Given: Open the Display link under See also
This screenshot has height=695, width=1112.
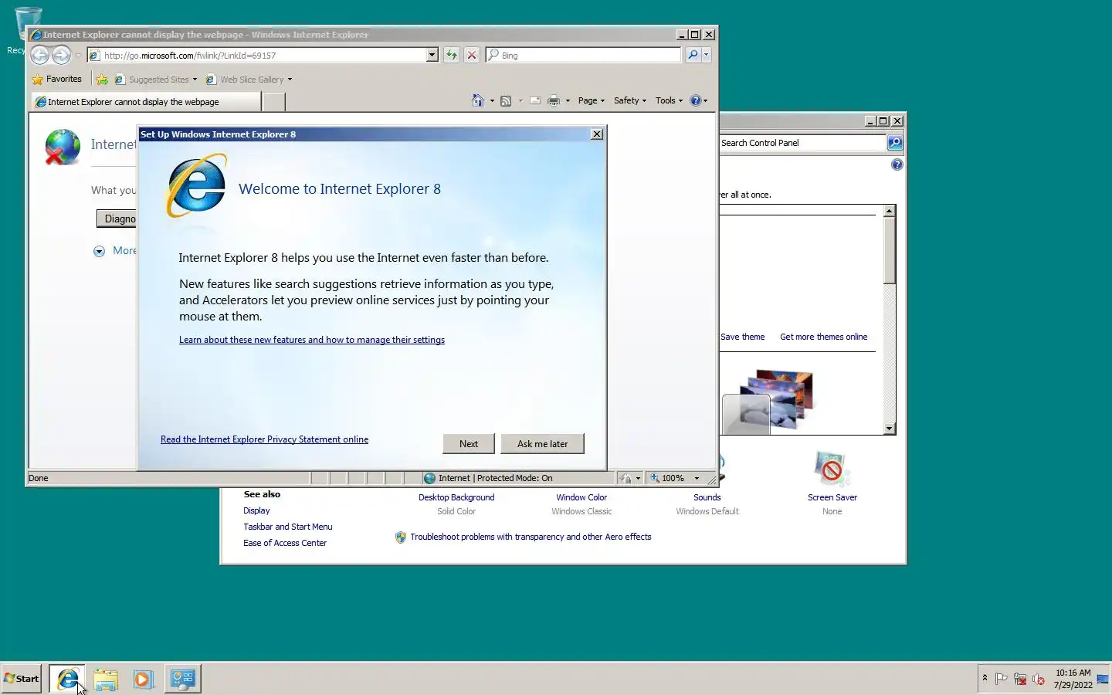Looking at the screenshot, I should pyautogui.click(x=256, y=510).
